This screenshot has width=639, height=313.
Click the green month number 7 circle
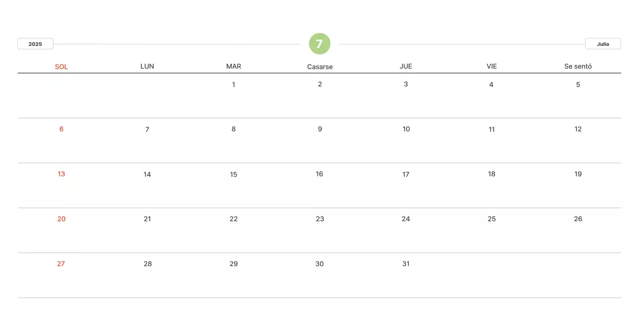click(319, 44)
